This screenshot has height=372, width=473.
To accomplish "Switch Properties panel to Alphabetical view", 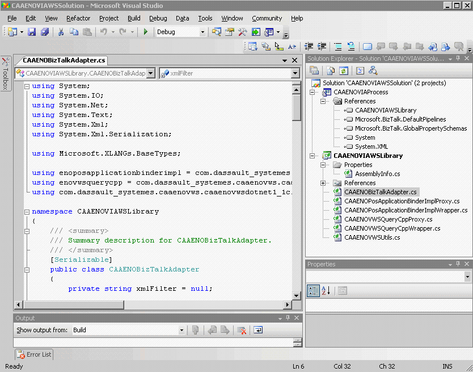I will point(326,291).
